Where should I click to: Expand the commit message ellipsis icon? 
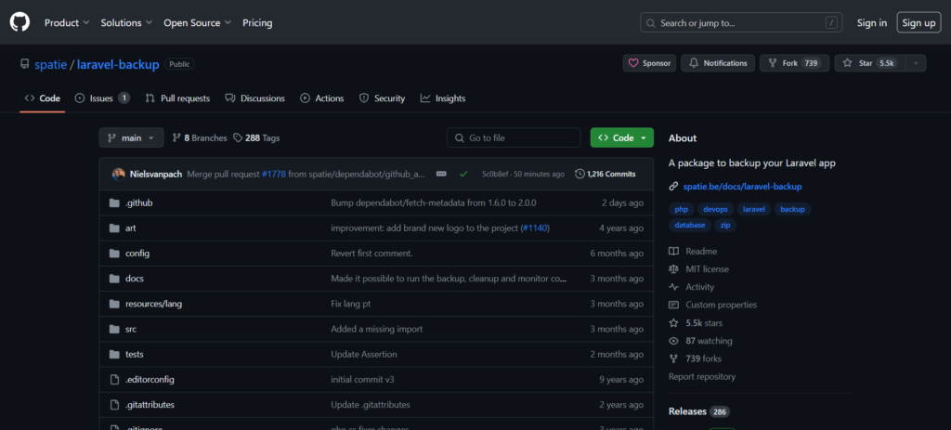pyautogui.click(x=441, y=174)
